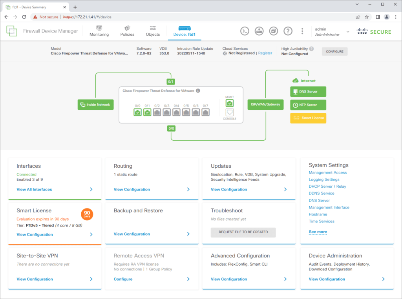Screen dimensions: 402x299
Task: Click the Task List icon in the toolbar
Action: [x=273, y=31]
